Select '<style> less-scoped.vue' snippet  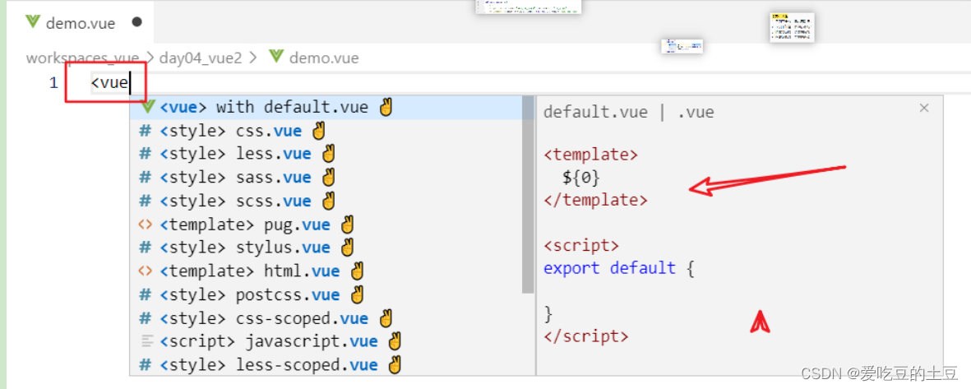point(268,364)
